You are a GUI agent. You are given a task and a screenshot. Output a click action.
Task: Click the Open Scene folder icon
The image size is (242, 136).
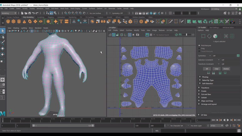(26, 13)
